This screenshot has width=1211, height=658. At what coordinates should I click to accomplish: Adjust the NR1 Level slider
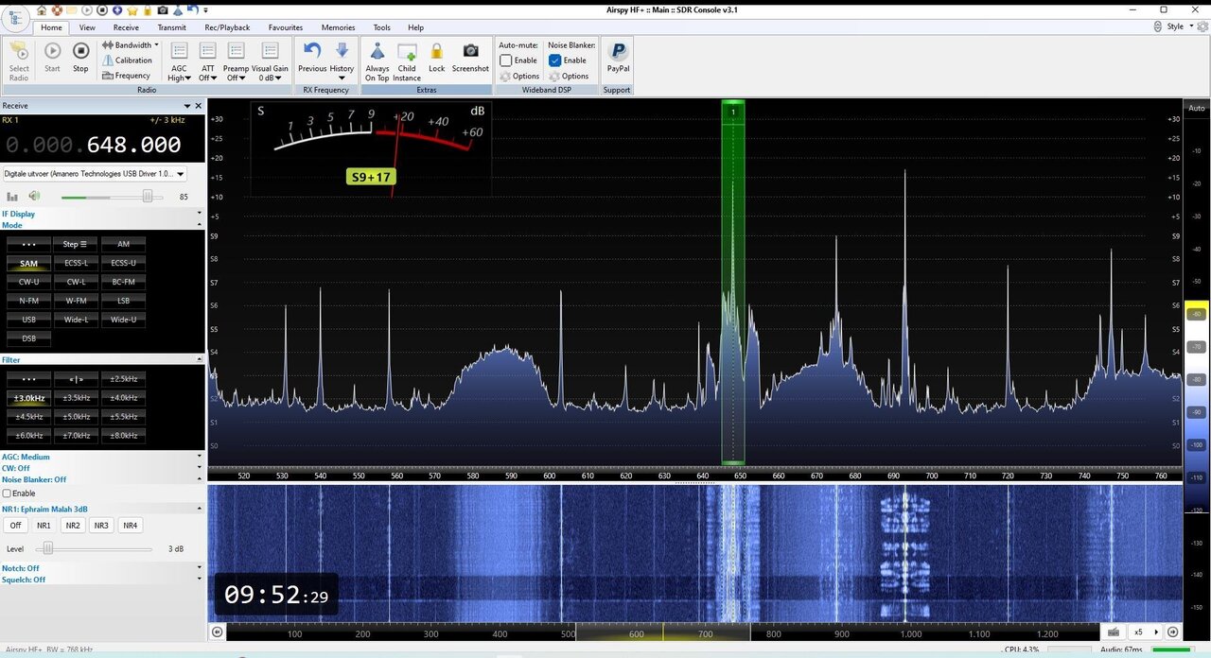pos(47,548)
